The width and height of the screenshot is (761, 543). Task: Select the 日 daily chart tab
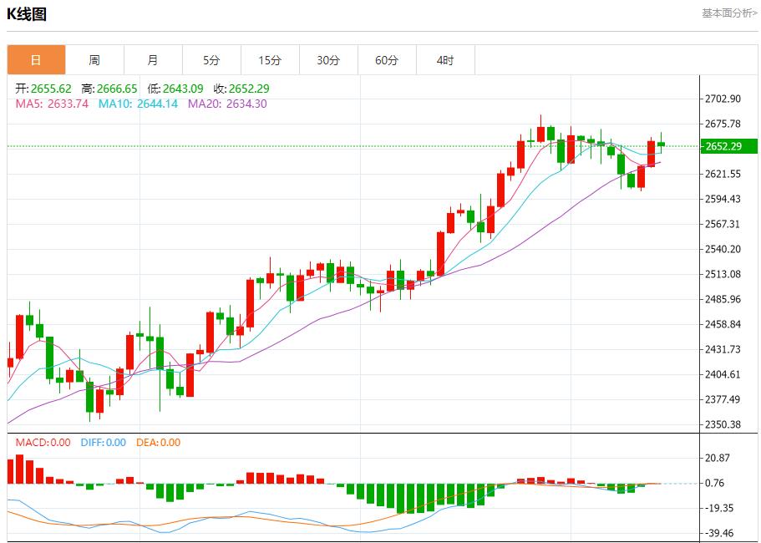coord(36,60)
